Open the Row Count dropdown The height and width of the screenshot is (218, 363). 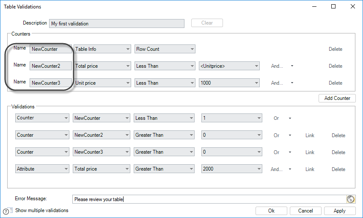[x=165, y=49]
